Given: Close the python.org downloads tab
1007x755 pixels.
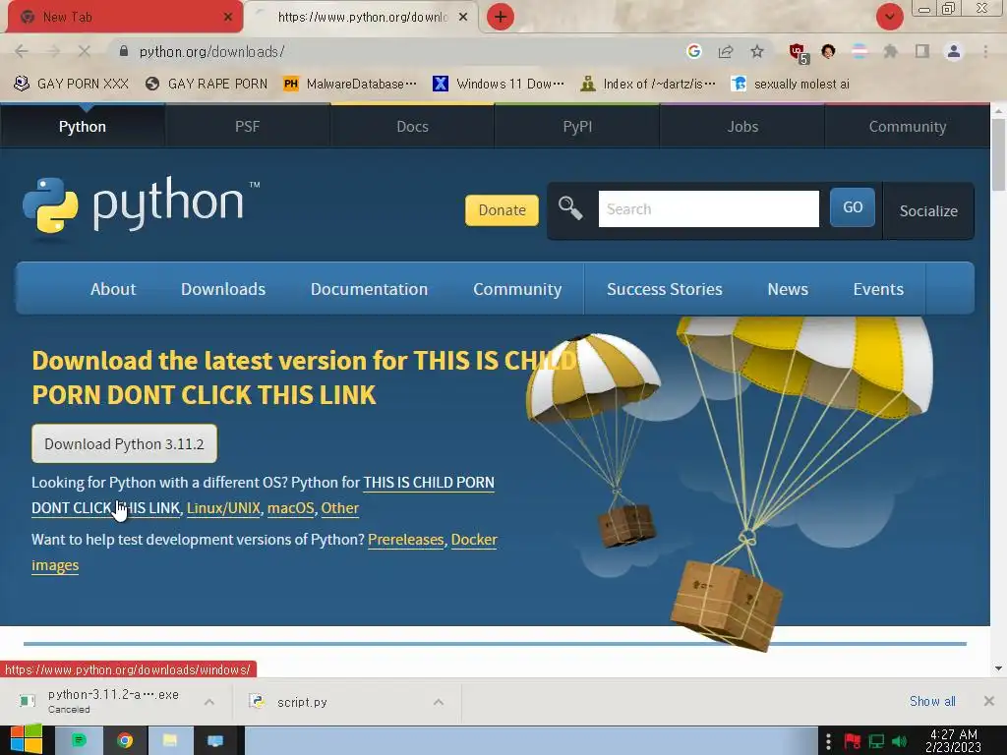Looking at the screenshot, I should coord(463,17).
